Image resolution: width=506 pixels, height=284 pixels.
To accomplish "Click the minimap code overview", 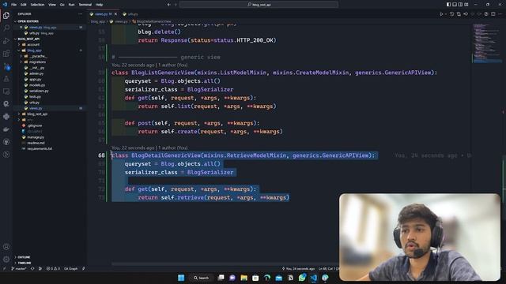I will [x=487, y=43].
